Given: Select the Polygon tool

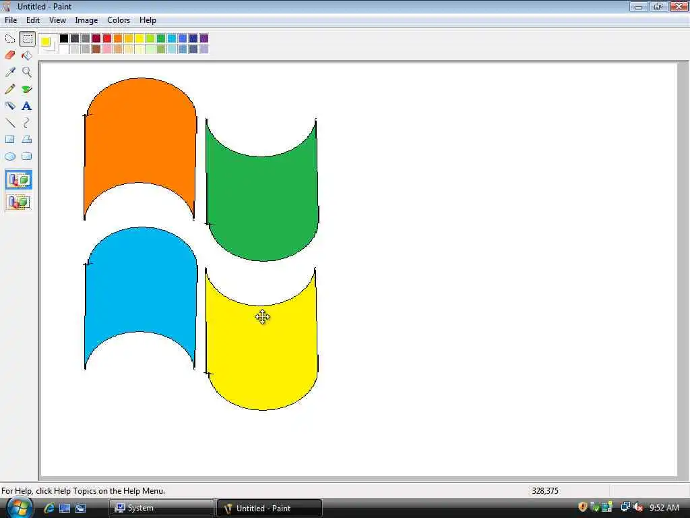Looking at the screenshot, I should pyautogui.click(x=27, y=139).
